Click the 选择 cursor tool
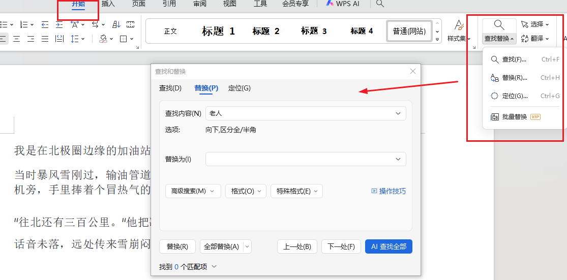This screenshot has width=567, height=280. click(x=535, y=24)
